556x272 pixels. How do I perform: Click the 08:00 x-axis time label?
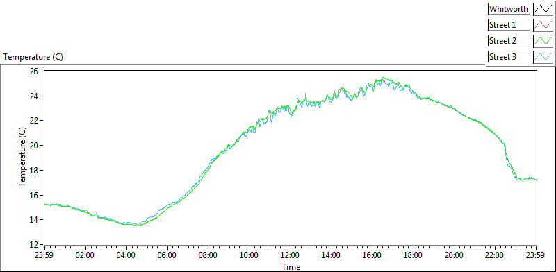point(208,256)
